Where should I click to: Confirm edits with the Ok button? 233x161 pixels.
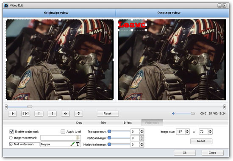(185, 153)
